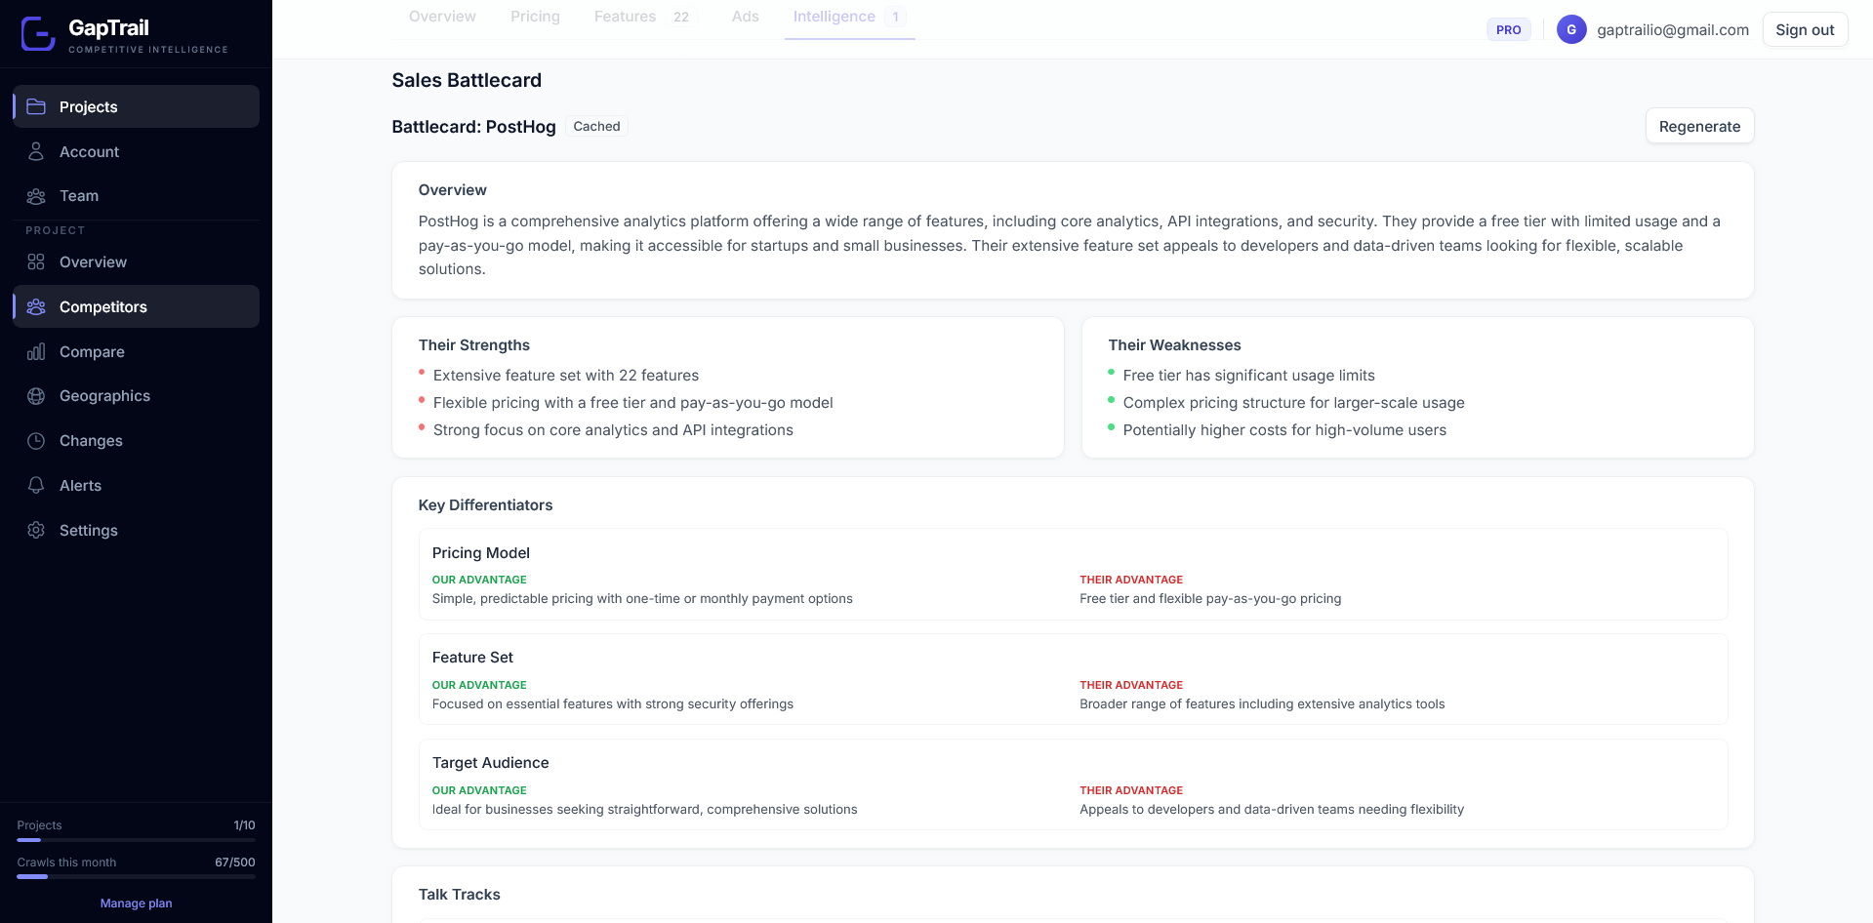The height and width of the screenshot is (923, 1873).
Task: Click the Target Audience differentiator title
Action: coord(490,763)
